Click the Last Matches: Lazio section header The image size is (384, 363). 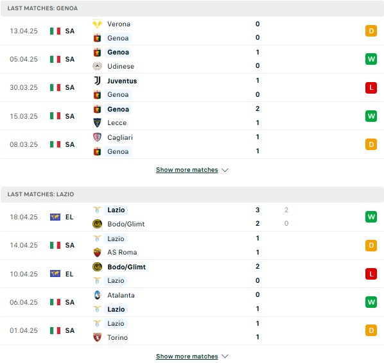[192, 194]
